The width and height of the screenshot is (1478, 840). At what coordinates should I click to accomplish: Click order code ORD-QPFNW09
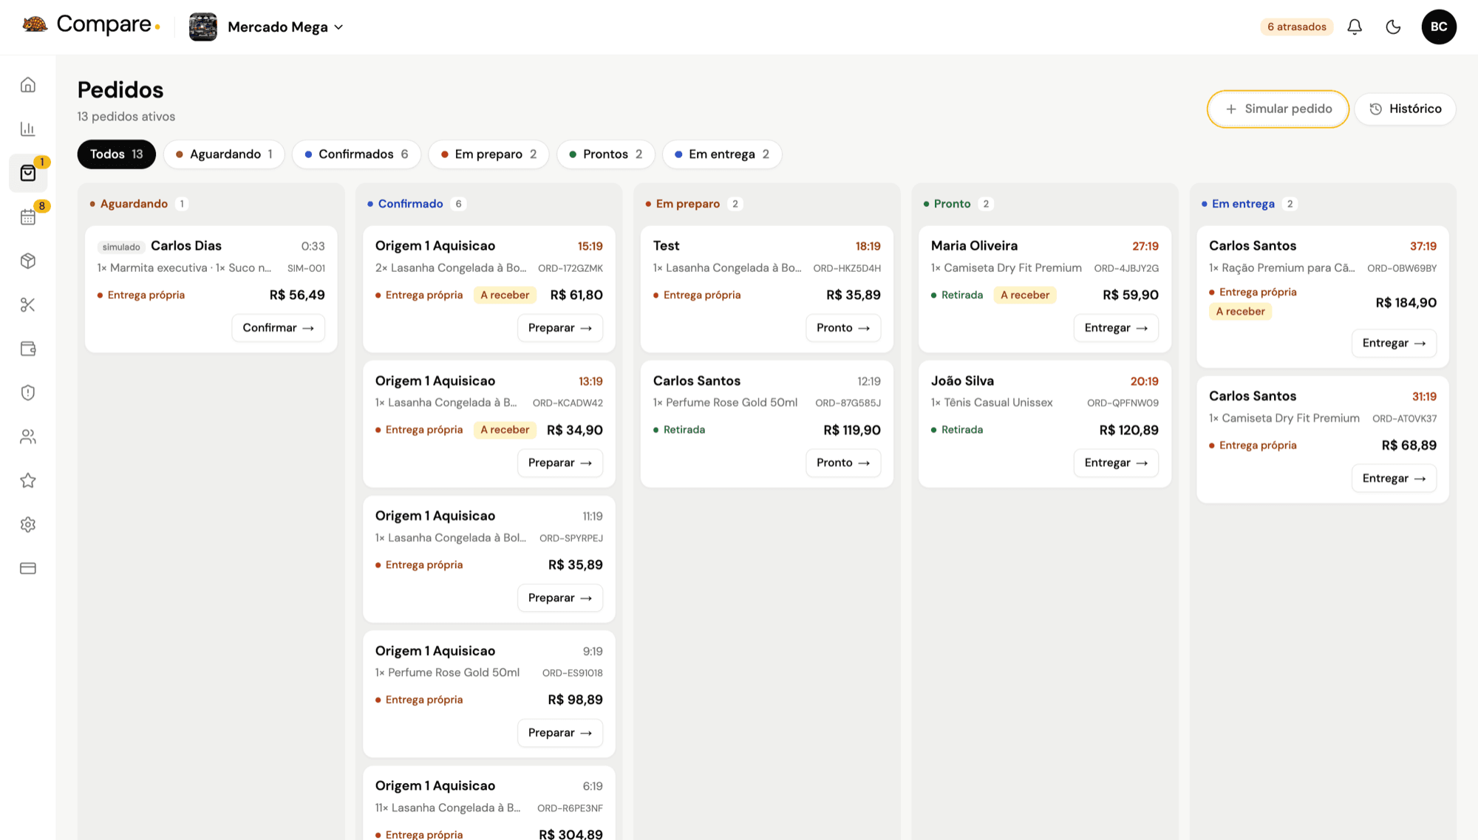(x=1123, y=403)
